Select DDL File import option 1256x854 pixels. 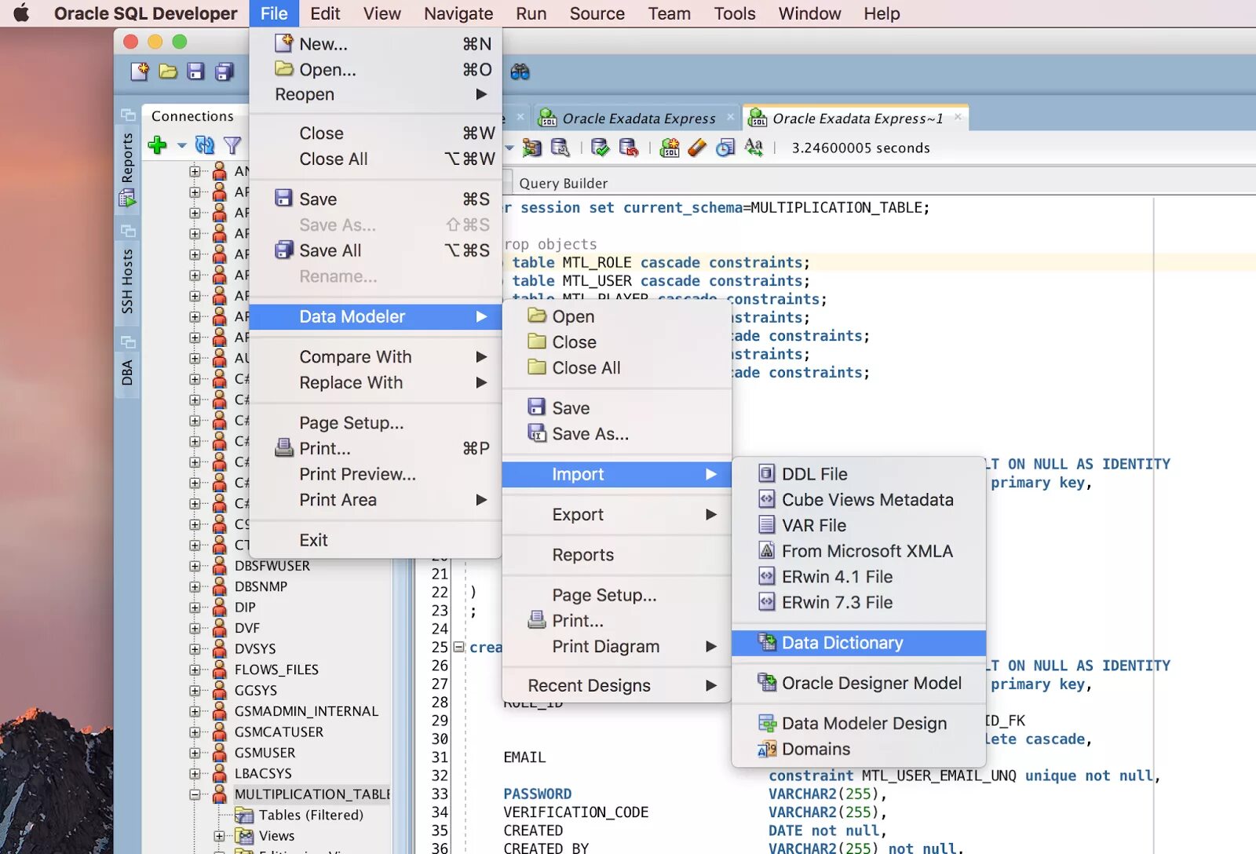[x=859, y=474]
